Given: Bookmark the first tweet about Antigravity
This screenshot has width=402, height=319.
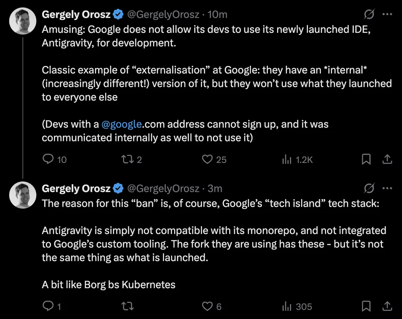Looking at the screenshot, I should tap(366, 159).
